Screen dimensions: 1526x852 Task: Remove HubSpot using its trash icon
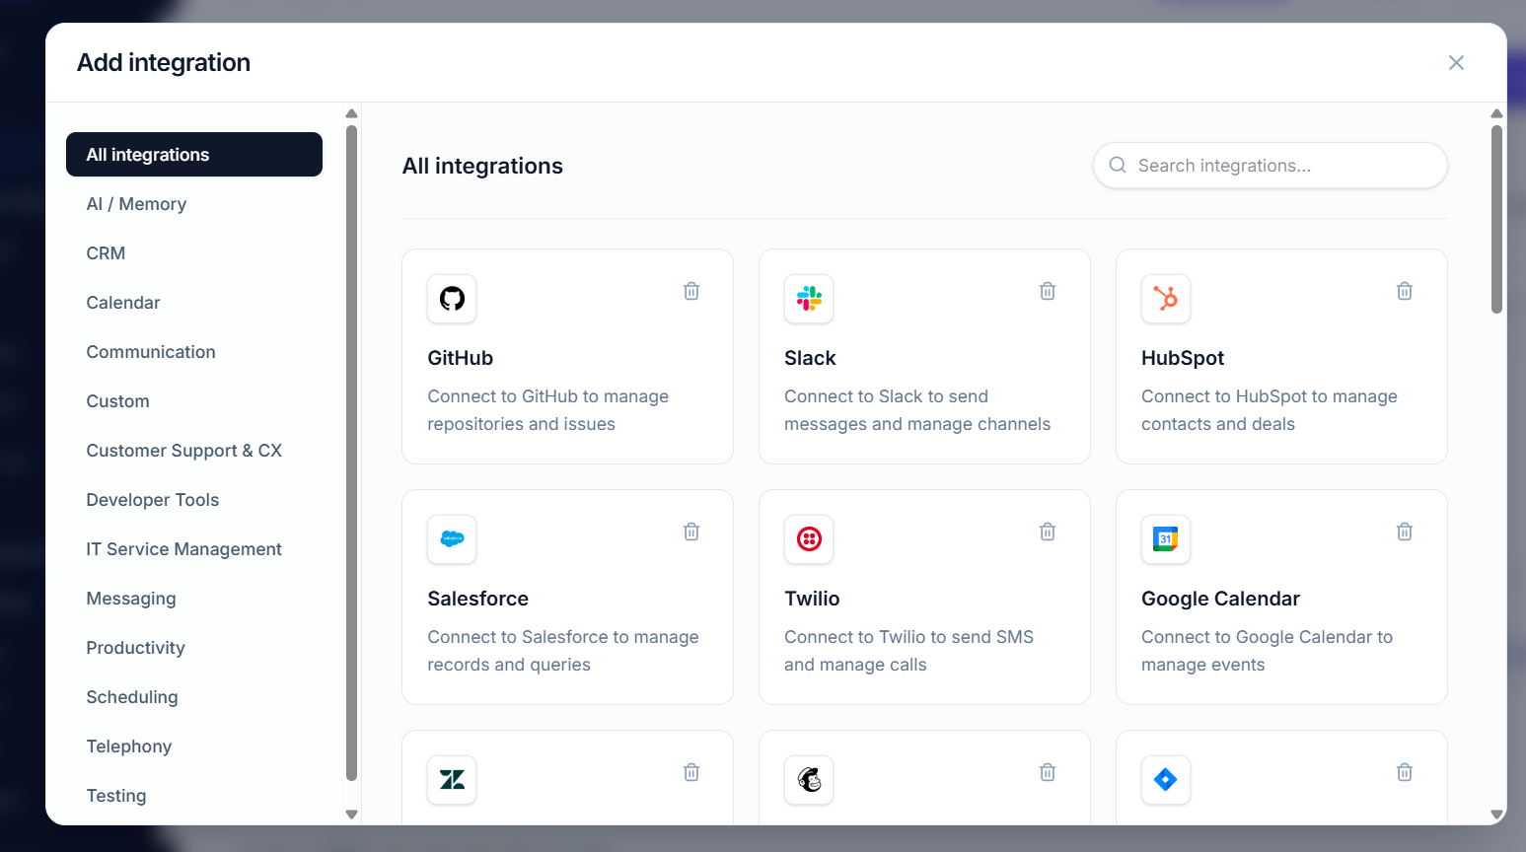[x=1405, y=291]
